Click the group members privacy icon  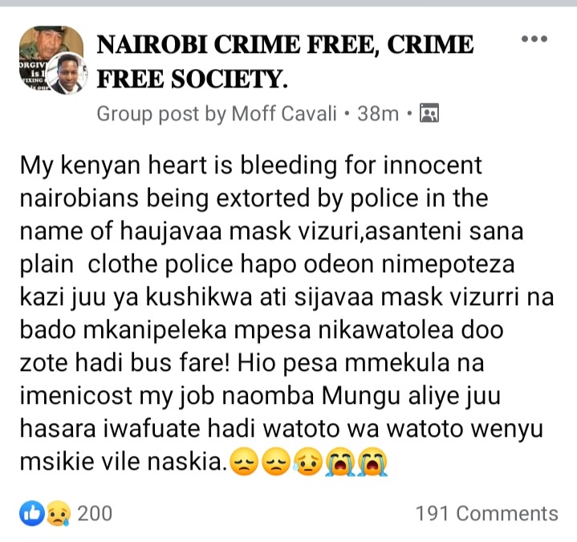[429, 113]
